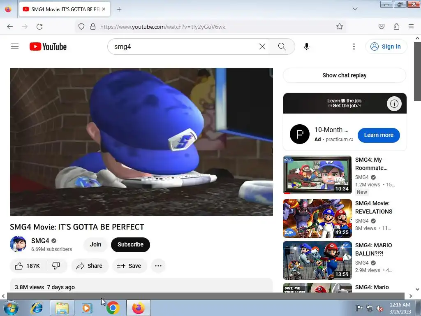This screenshot has height=316, width=421.
Task: Open the tracking protection shield icon
Action: (x=81, y=27)
